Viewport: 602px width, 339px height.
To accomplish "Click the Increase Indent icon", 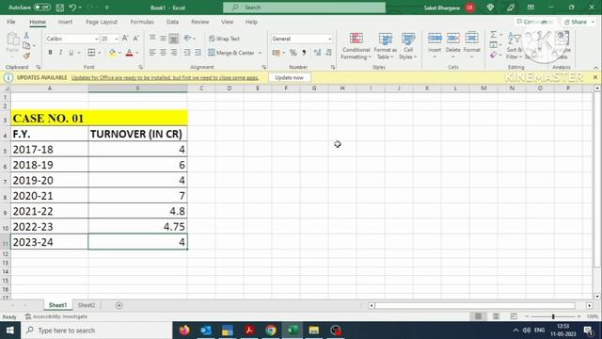I will click(x=198, y=53).
